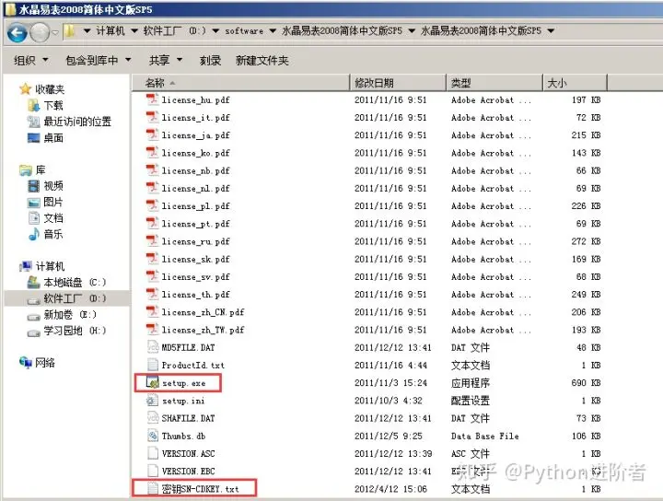
Task: Select the license_it.pdf file icon
Action: (152, 117)
